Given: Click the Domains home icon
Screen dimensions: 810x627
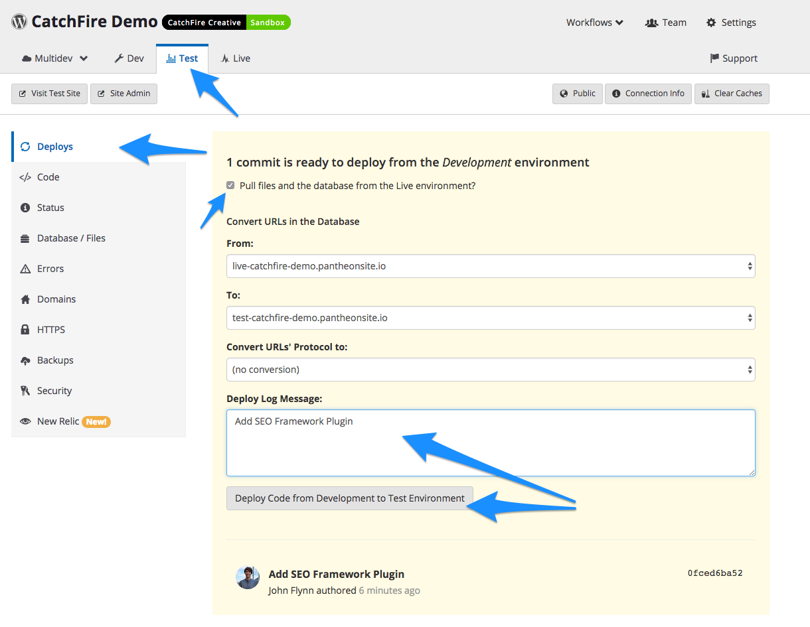Looking at the screenshot, I should click(x=25, y=299).
